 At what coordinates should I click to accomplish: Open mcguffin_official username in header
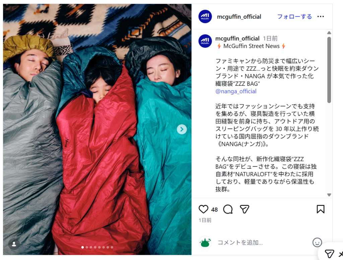[x=239, y=17]
